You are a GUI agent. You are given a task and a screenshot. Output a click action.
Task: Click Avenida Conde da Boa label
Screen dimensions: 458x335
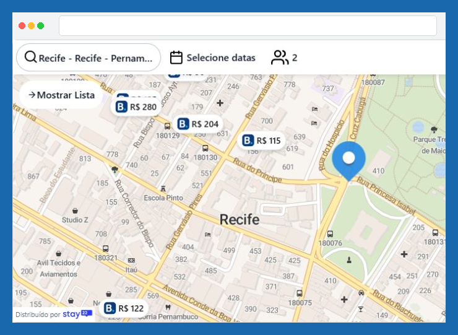tap(199, 303)
